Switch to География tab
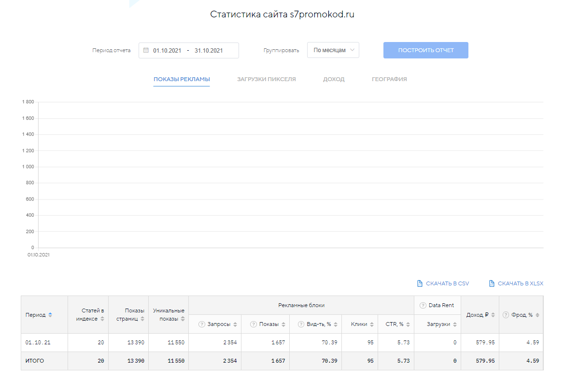Screen dimensions: 565x381 pyautogui.click(x=389, y=79)
